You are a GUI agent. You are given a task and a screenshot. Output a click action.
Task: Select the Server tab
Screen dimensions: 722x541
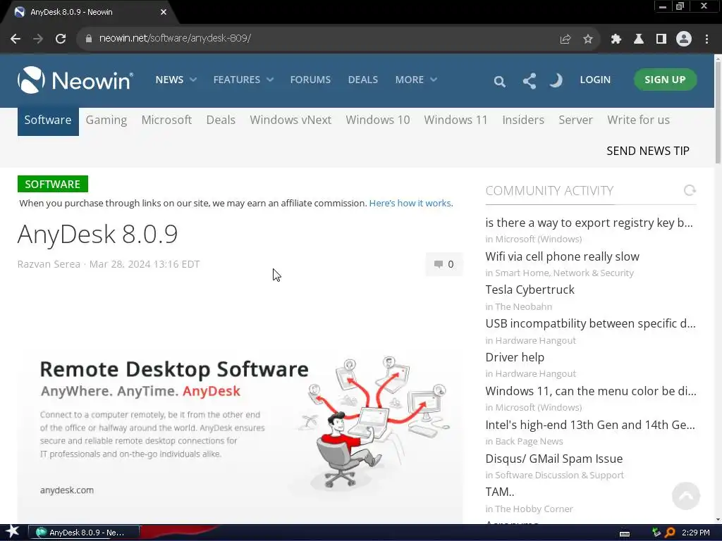(575, 120)
